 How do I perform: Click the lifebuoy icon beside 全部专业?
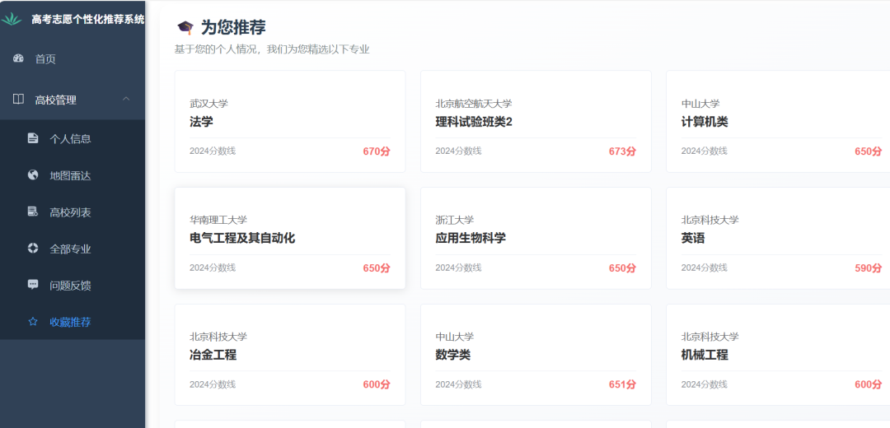coord(33,249)
